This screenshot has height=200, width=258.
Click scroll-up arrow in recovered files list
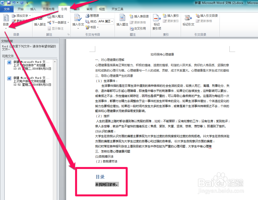(55, 62)
